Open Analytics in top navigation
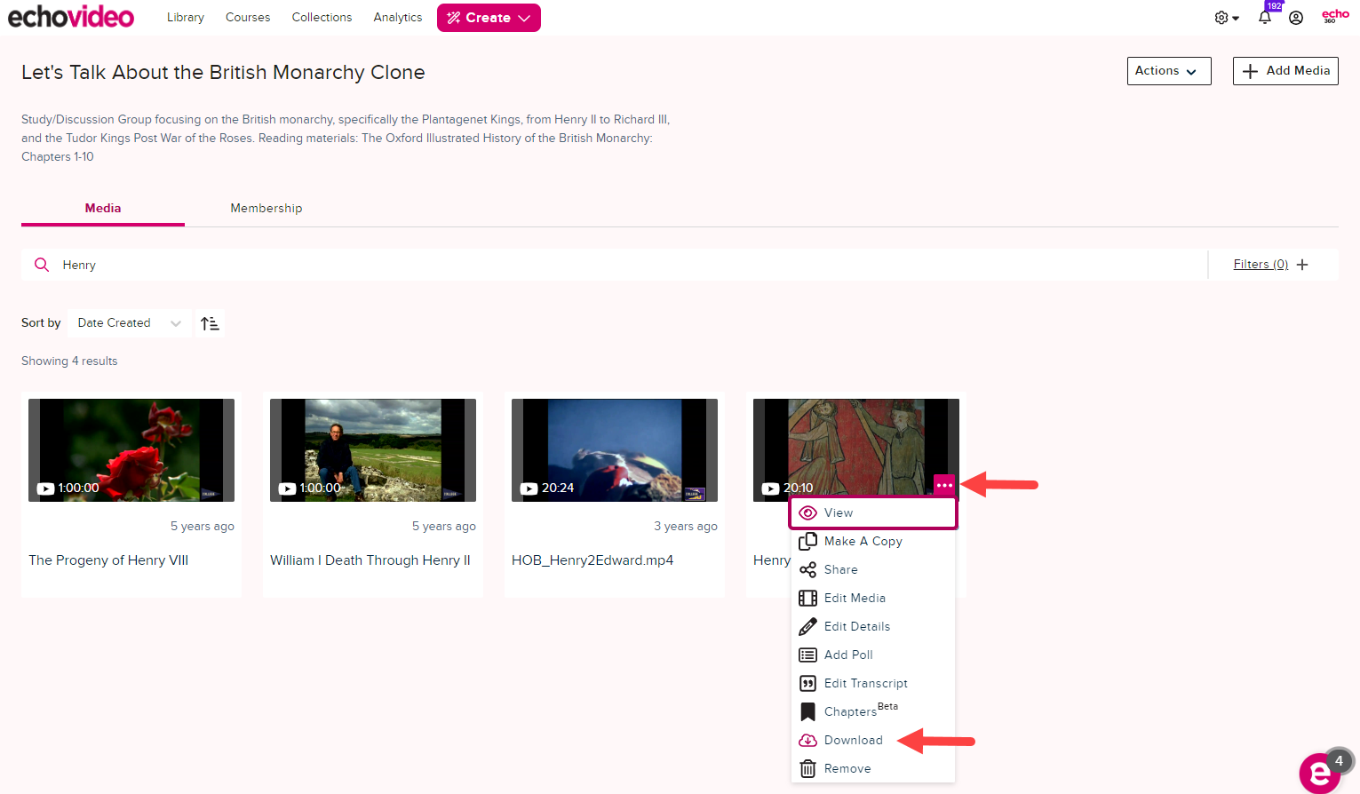1360x794 pixels. (398, 17)
